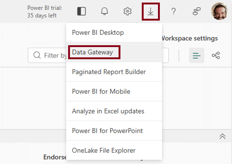Choose Analyze in Excel updates
This screenshot has width=232, height=164.
(x=108, y=111)
